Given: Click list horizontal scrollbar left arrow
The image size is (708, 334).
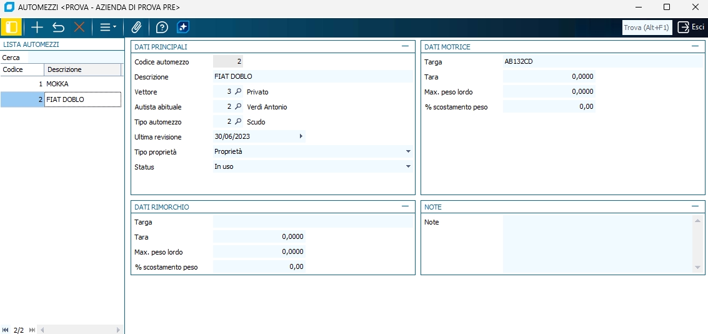Looking at the screenshot, I should coord(42,330).
